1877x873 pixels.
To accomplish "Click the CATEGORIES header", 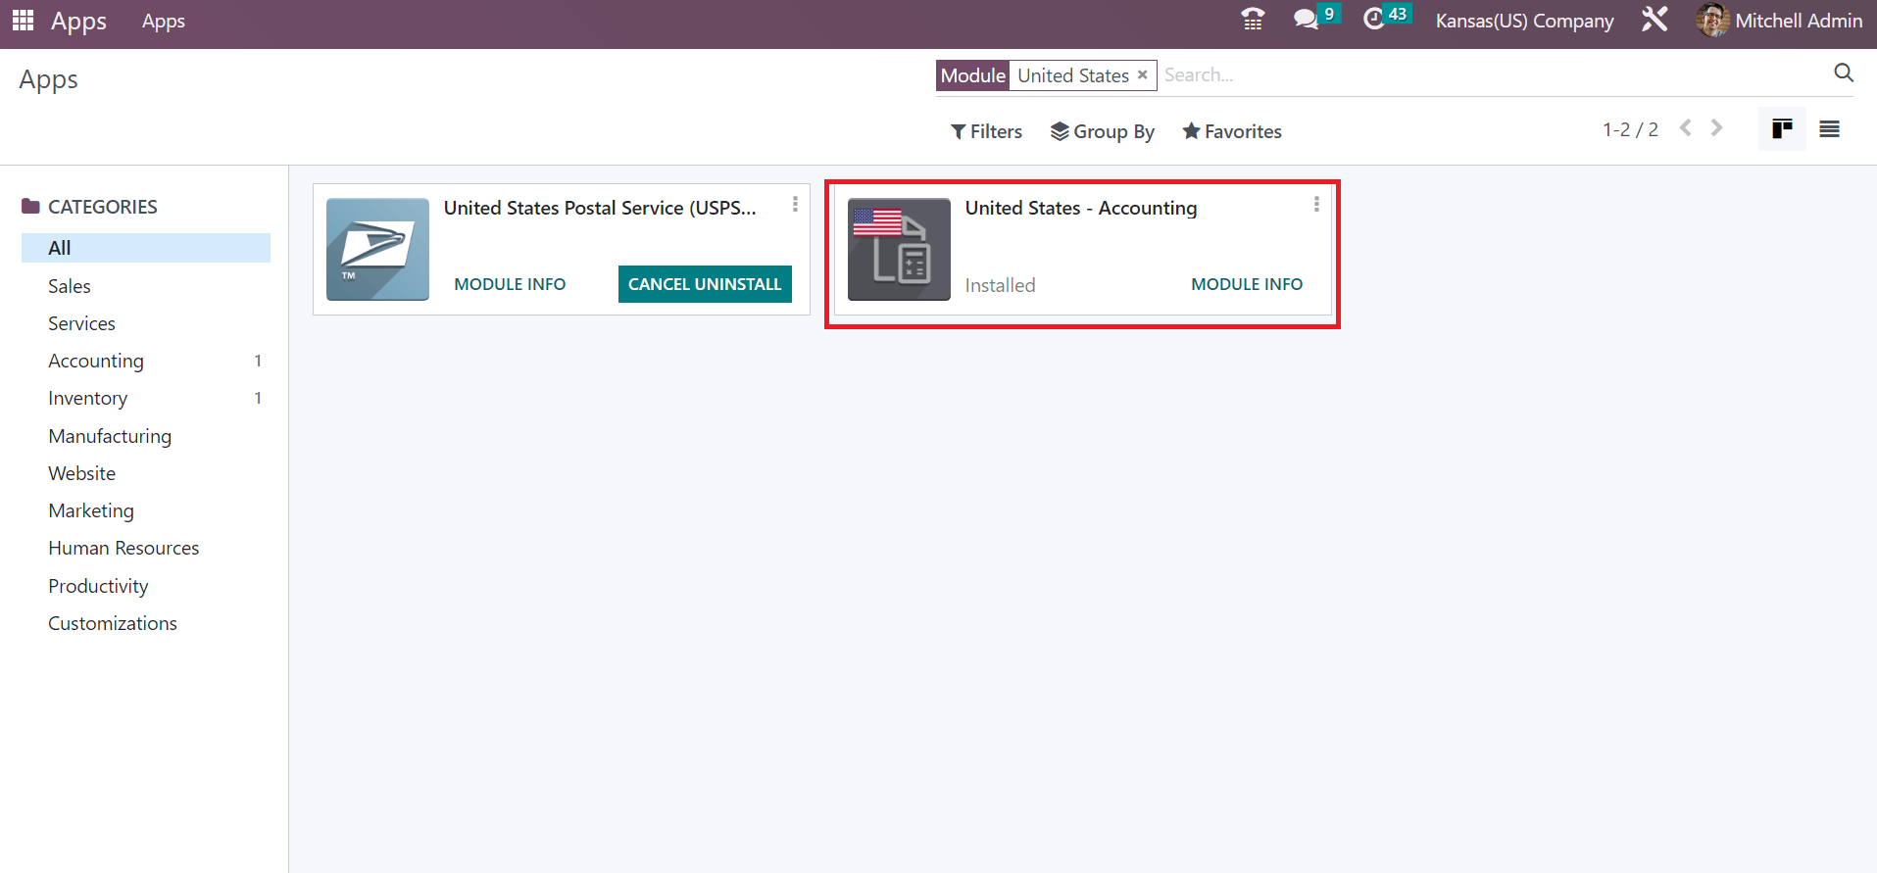I will pos(102,207).
